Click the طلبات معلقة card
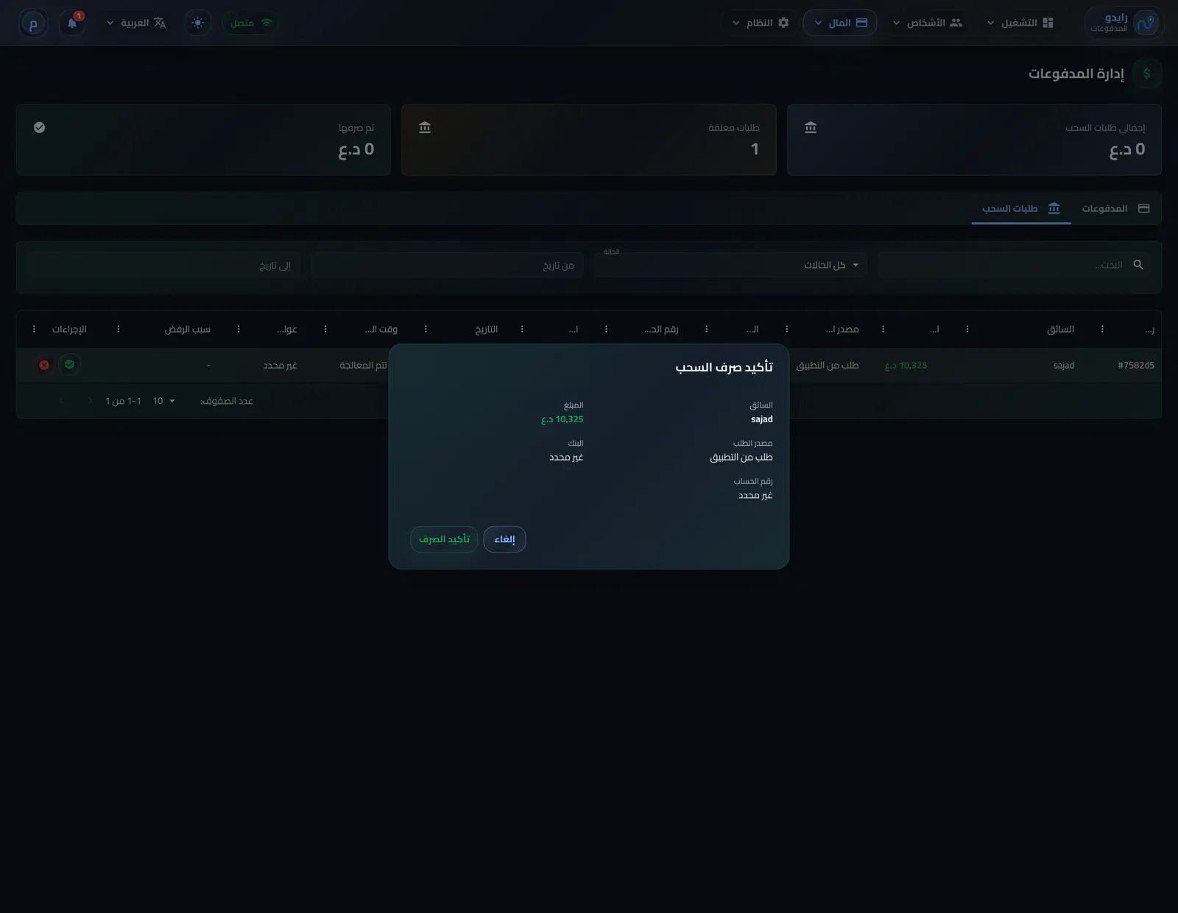1178x913 pixels. [589, 140]
